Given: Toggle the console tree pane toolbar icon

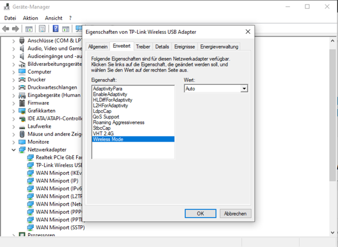Looking at the screenshot, I should click(29, 29).
